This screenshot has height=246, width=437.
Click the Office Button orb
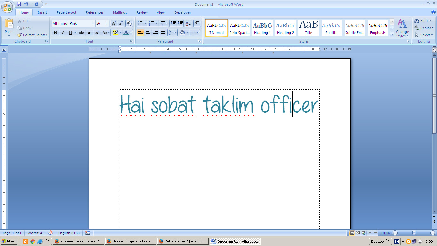pos(7,7)
